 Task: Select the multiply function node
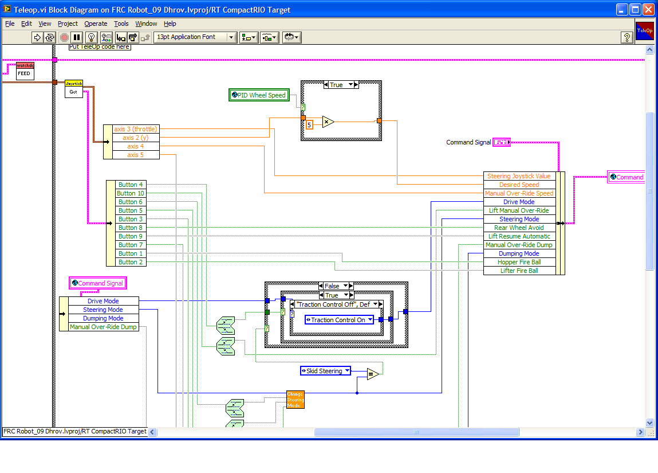pyautogui.click(x=328, y=122)
